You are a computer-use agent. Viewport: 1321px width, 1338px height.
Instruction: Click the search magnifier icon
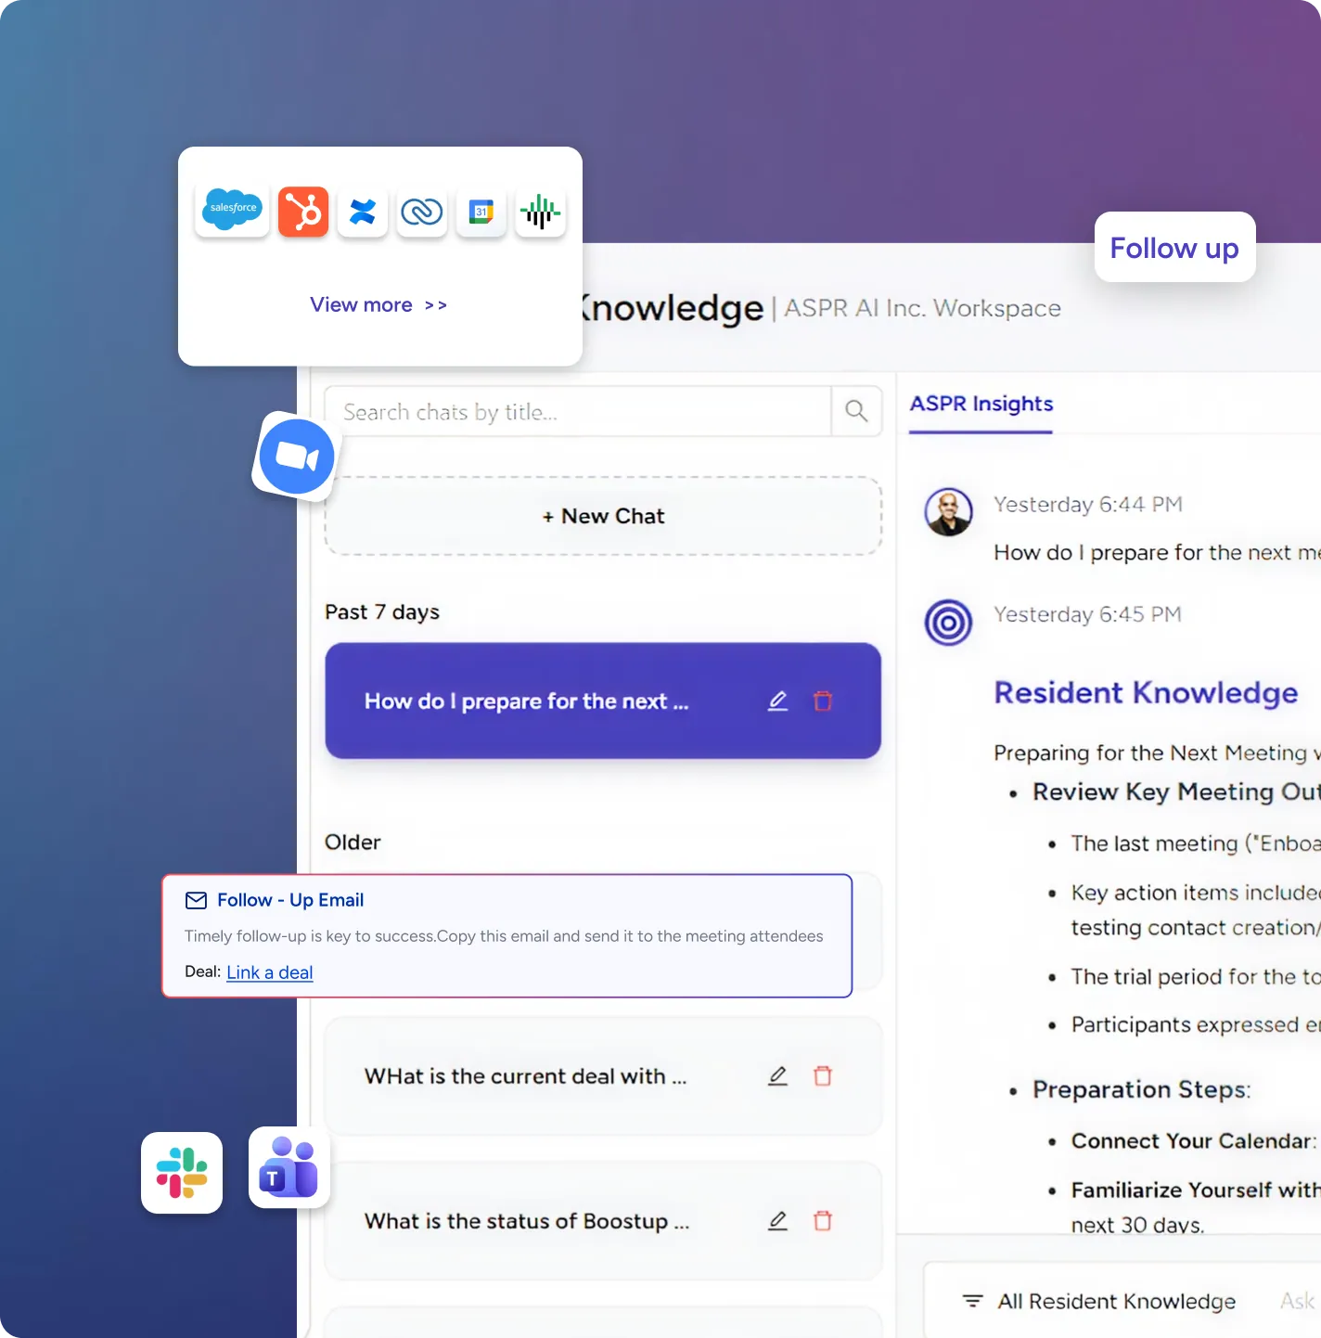(856, 411)
